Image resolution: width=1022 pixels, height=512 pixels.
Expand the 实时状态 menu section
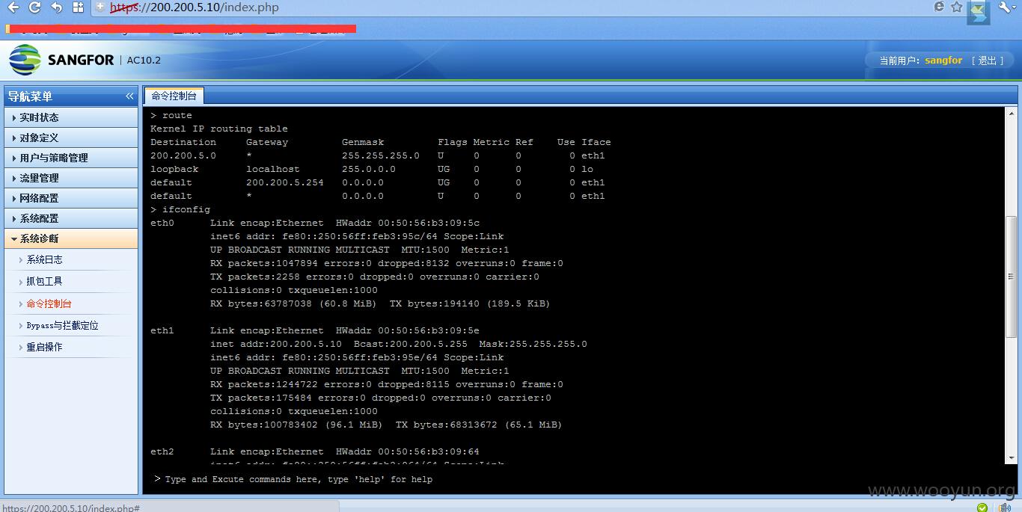[71, 117]
